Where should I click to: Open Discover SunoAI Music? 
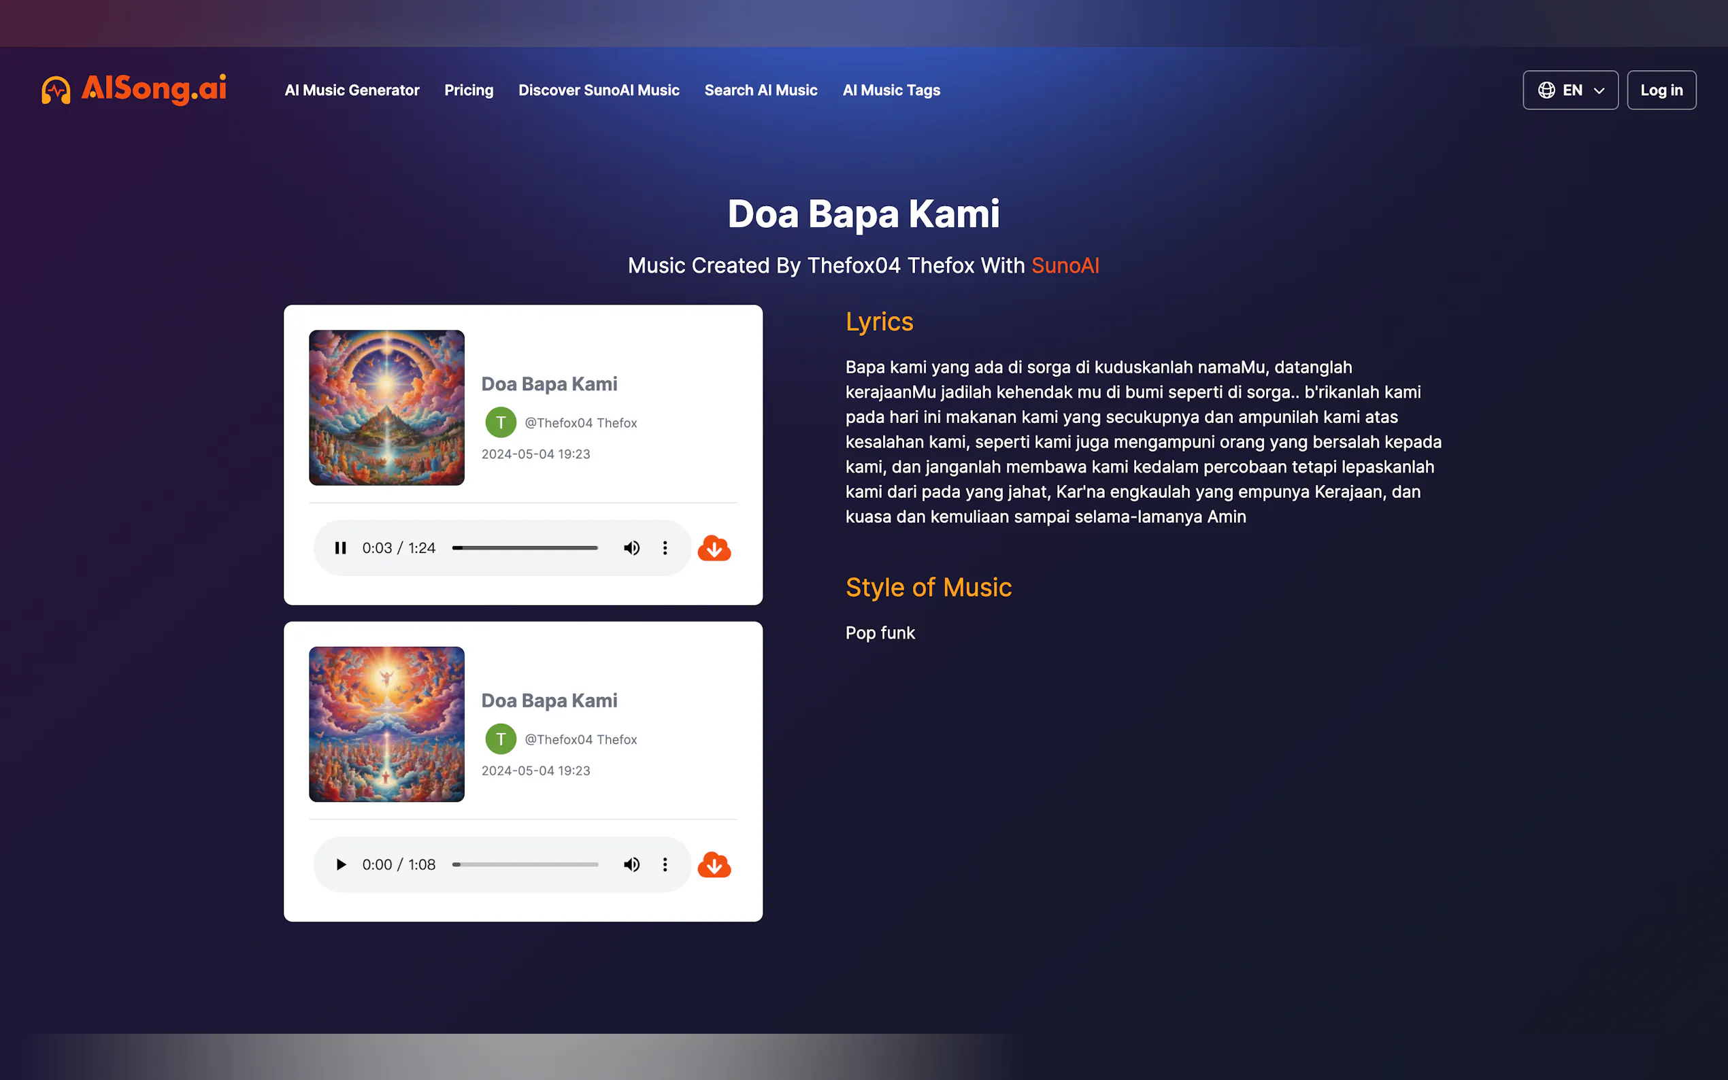pyautogui.click(x=599, y=90)
